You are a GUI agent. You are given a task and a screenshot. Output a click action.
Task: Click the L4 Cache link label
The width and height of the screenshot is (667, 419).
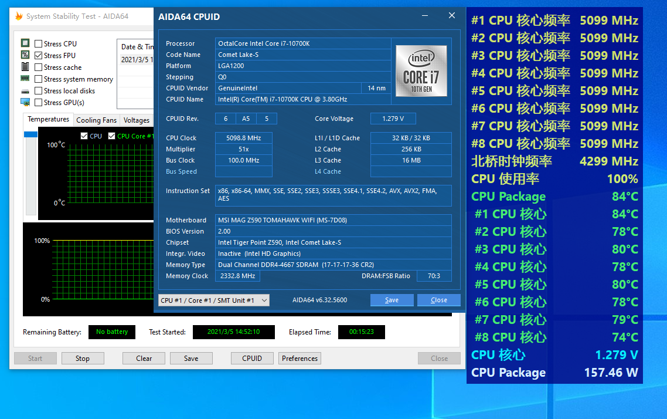(328, 171)
